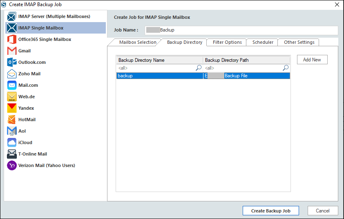Click the Aol mail icon
This screenshot has height=219, width=344.
coord(11,131)
